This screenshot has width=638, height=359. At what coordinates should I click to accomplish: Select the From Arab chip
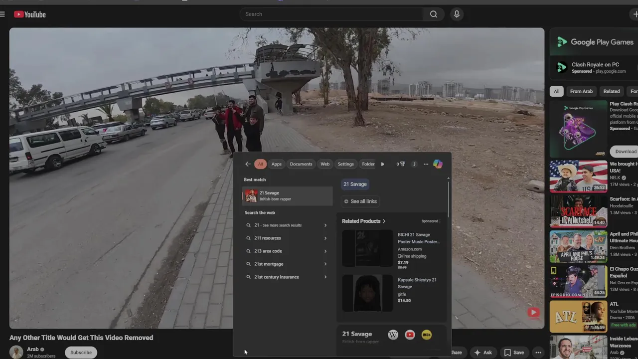click(581, 91)
